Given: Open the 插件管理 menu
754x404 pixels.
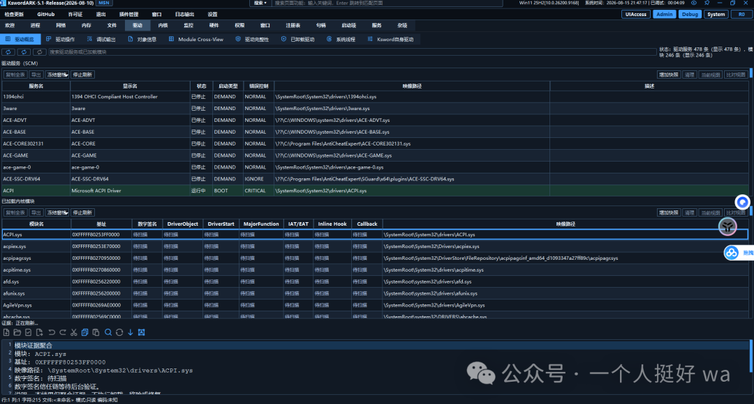Looking at the screenshot, I should point(129,15).
